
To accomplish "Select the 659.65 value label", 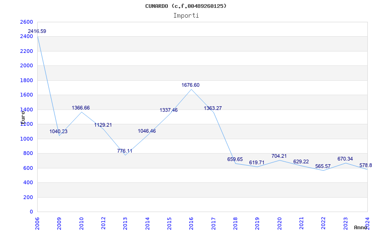I will tap(235, 159).
